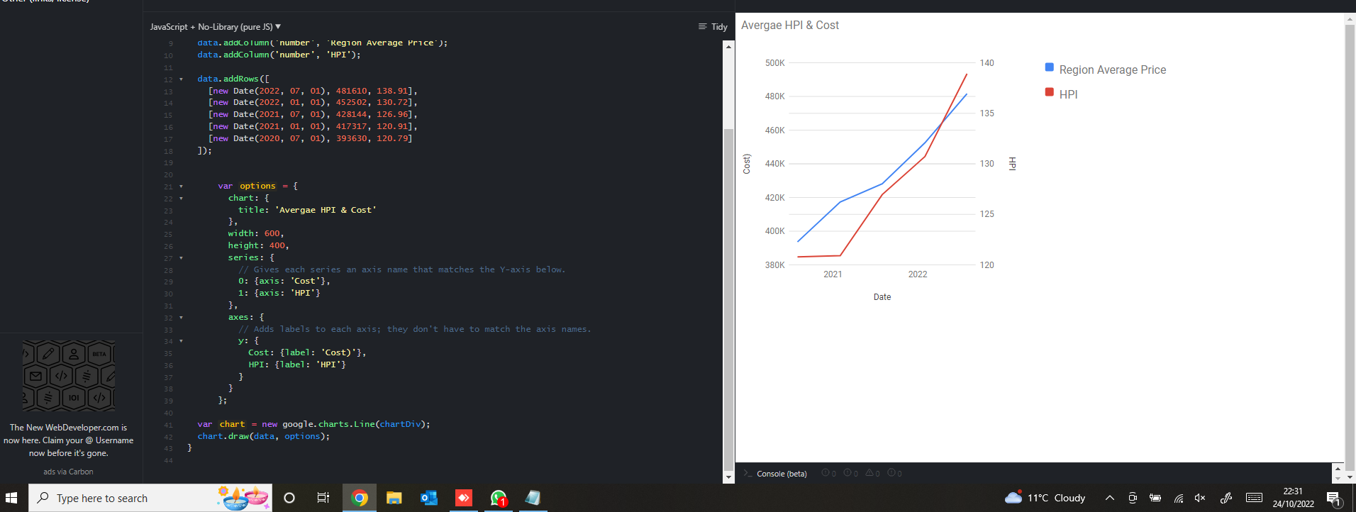Click the Carbon ad hexagon icons image
The height and width of the screenshot is (512, 1356).
pyautogui.click(x=69, y=376)
